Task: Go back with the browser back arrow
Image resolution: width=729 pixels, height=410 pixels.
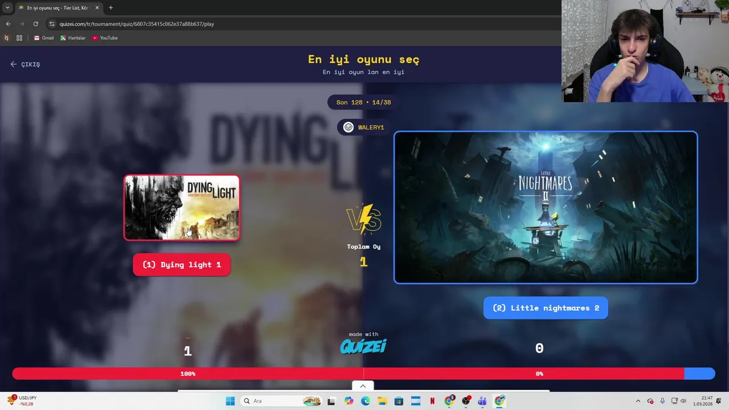Action: tap(8, 24)
